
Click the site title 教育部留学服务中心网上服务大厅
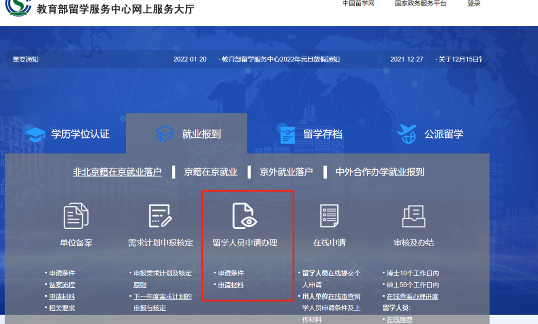pos(116,9)
